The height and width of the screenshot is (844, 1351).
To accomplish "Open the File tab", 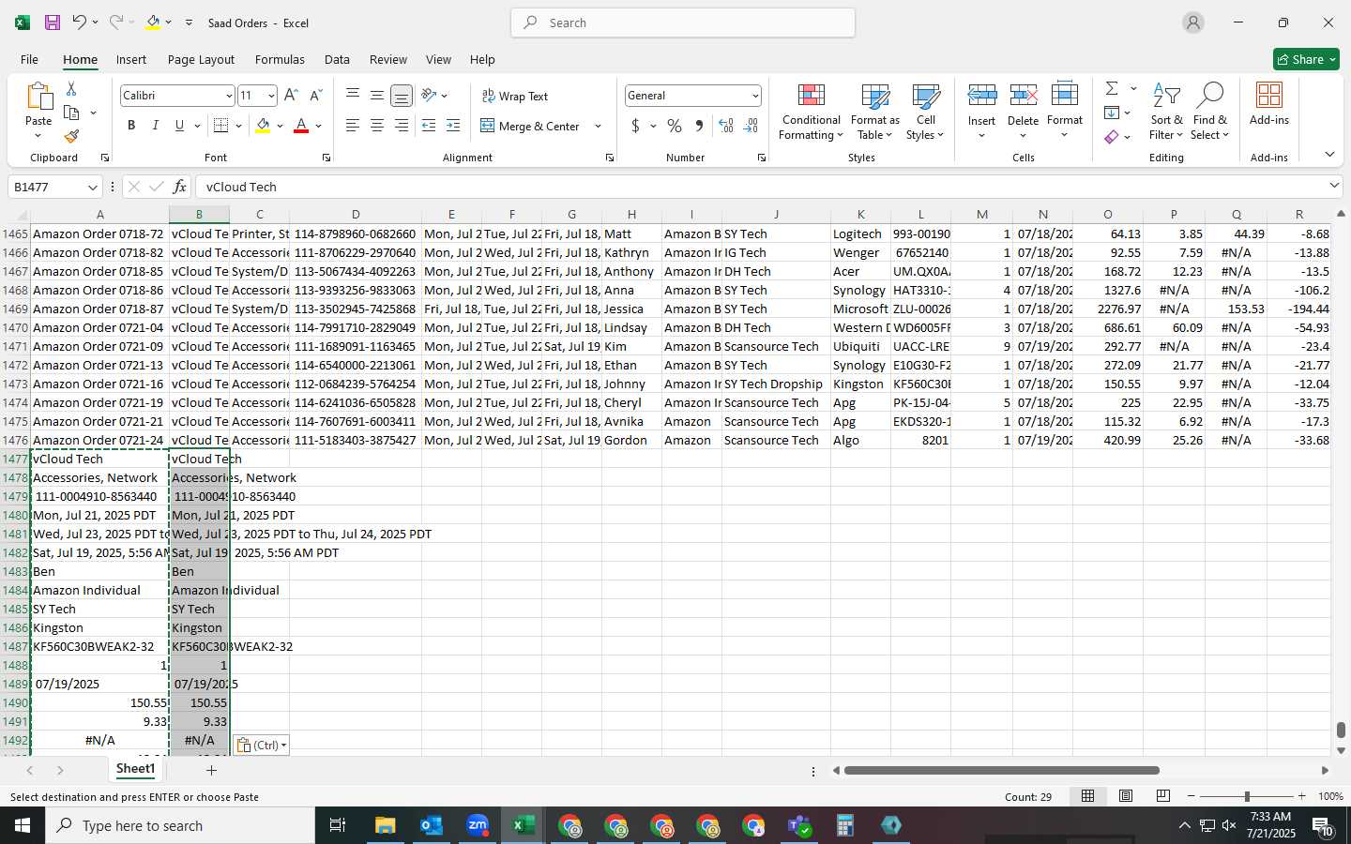I will (x=29, y=59).
